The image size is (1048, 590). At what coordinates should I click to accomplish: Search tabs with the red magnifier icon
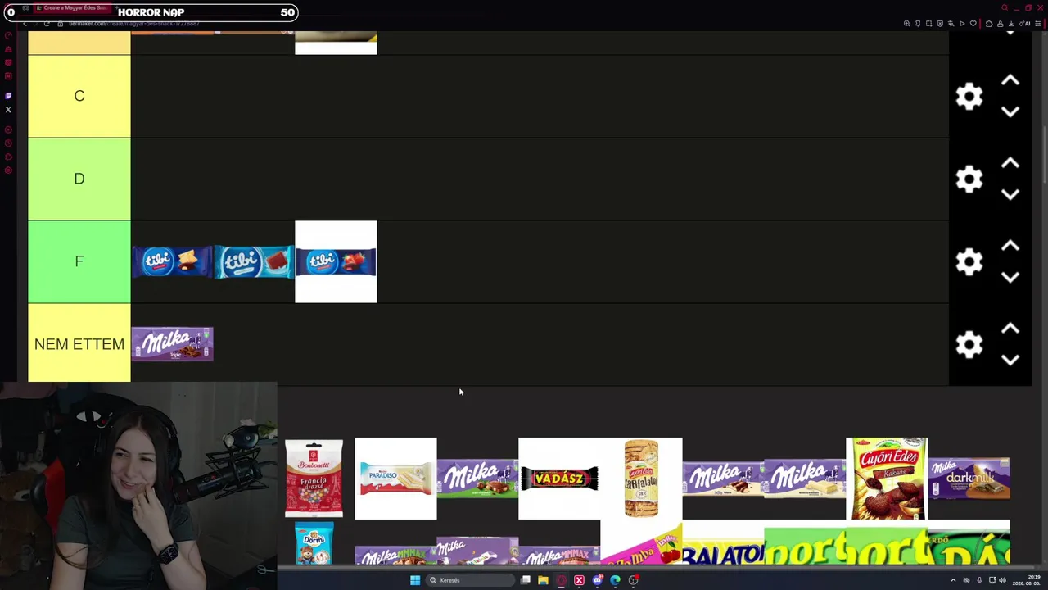pyautogui.click(x=1005, y=7)
